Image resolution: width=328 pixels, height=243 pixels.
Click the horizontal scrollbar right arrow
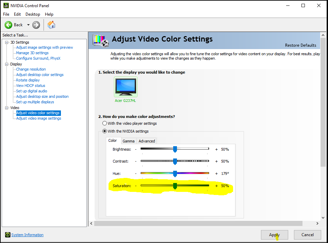pyautogui.click(x=317, y=224)
